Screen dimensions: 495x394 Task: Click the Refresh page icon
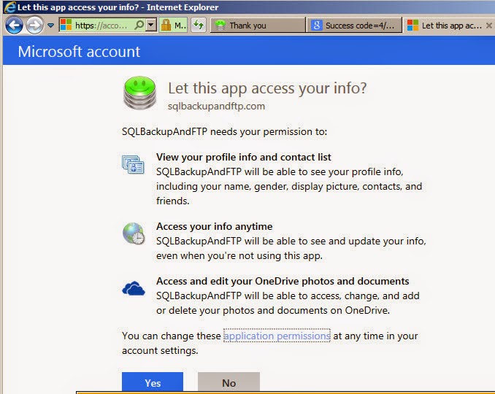coord(199,25)
